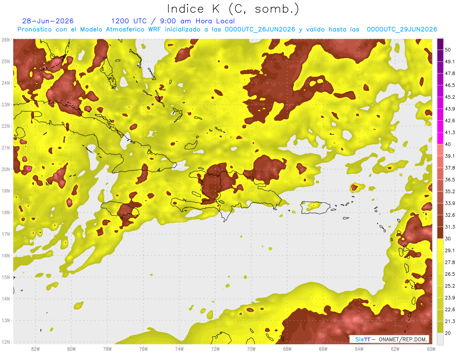Click the '78W' longitude label
Screen dimensions: 458x354
[107, 349]
